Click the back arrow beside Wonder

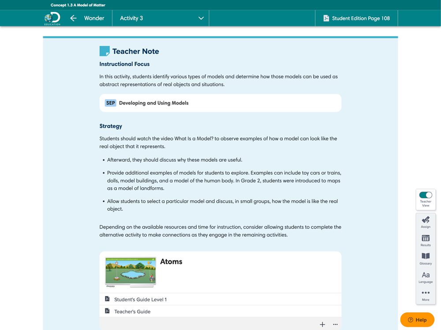73,19
